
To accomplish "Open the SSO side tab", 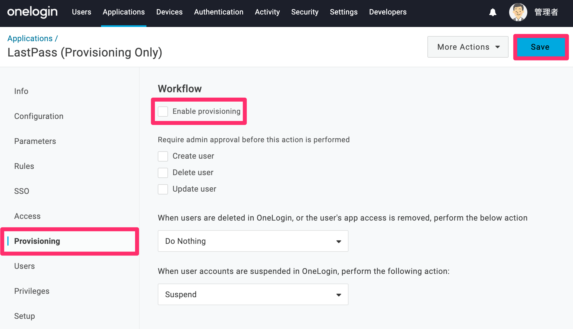I will click(x=22, y=191).
